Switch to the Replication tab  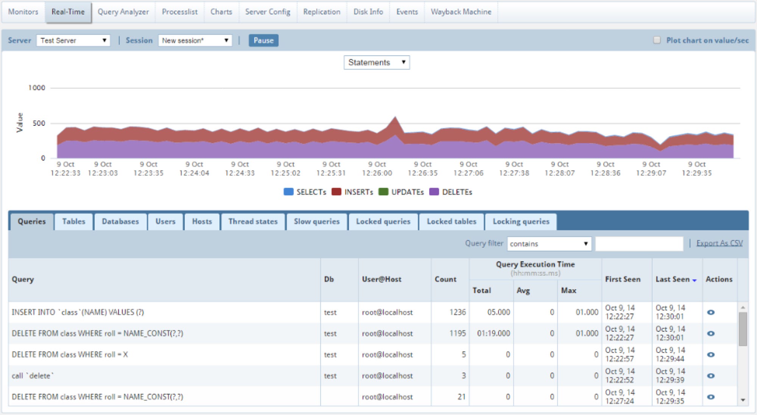(x=322, y=12)
